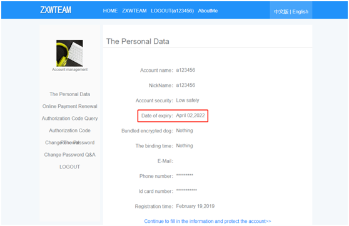
Task: Open Change Password sidebar link
Action: (69, 142)
